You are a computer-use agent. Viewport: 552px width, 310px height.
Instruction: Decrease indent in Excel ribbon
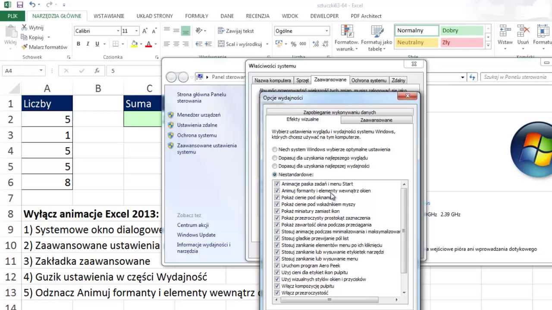click(199, 44)
